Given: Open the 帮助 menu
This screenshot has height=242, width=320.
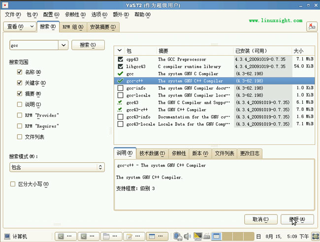Looking at the screenshot, I should point(142,15).
